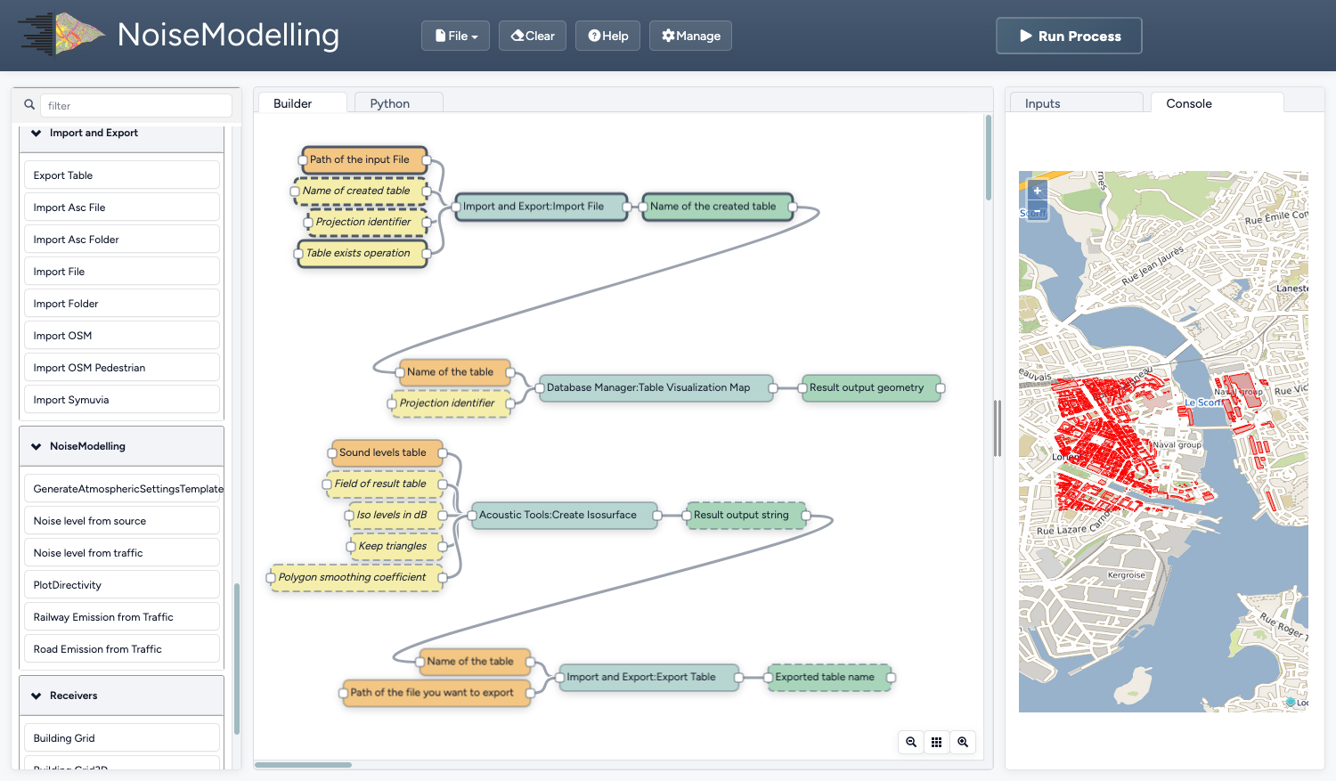Select Import Asc File in the sidebar

[x=121, y=207]
